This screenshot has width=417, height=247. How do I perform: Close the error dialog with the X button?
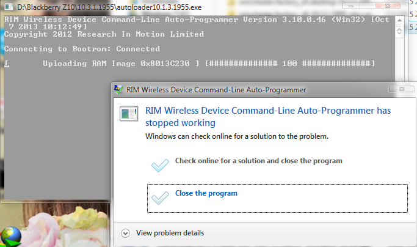404,89
